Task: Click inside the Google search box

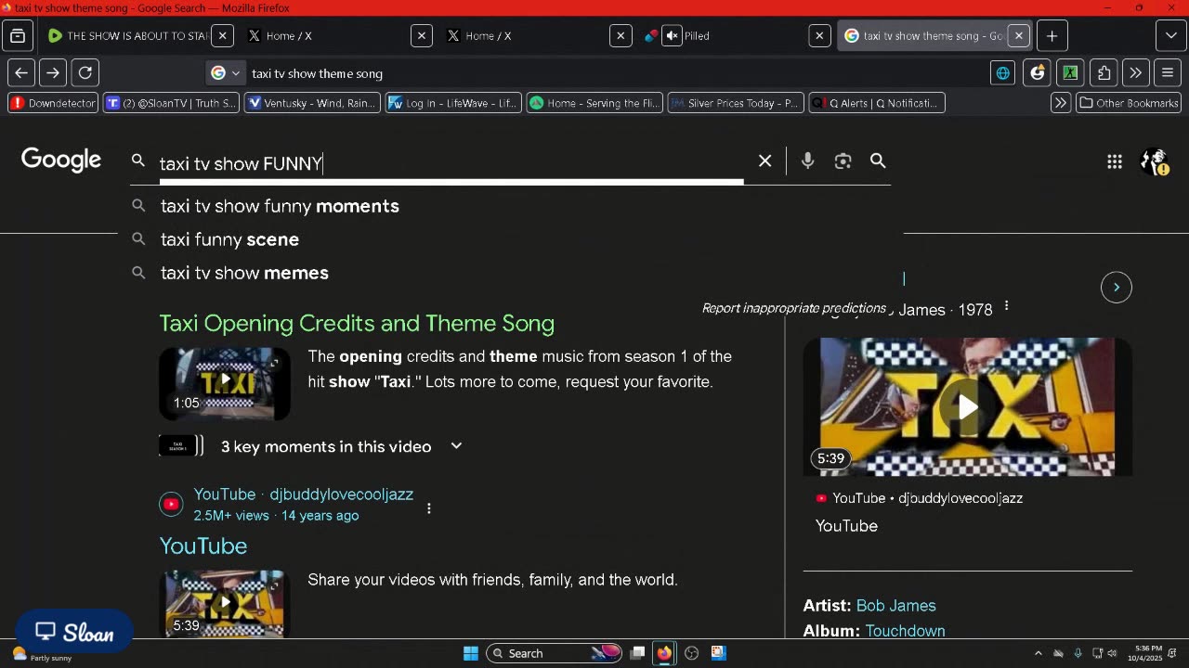Action: (451, 163)
